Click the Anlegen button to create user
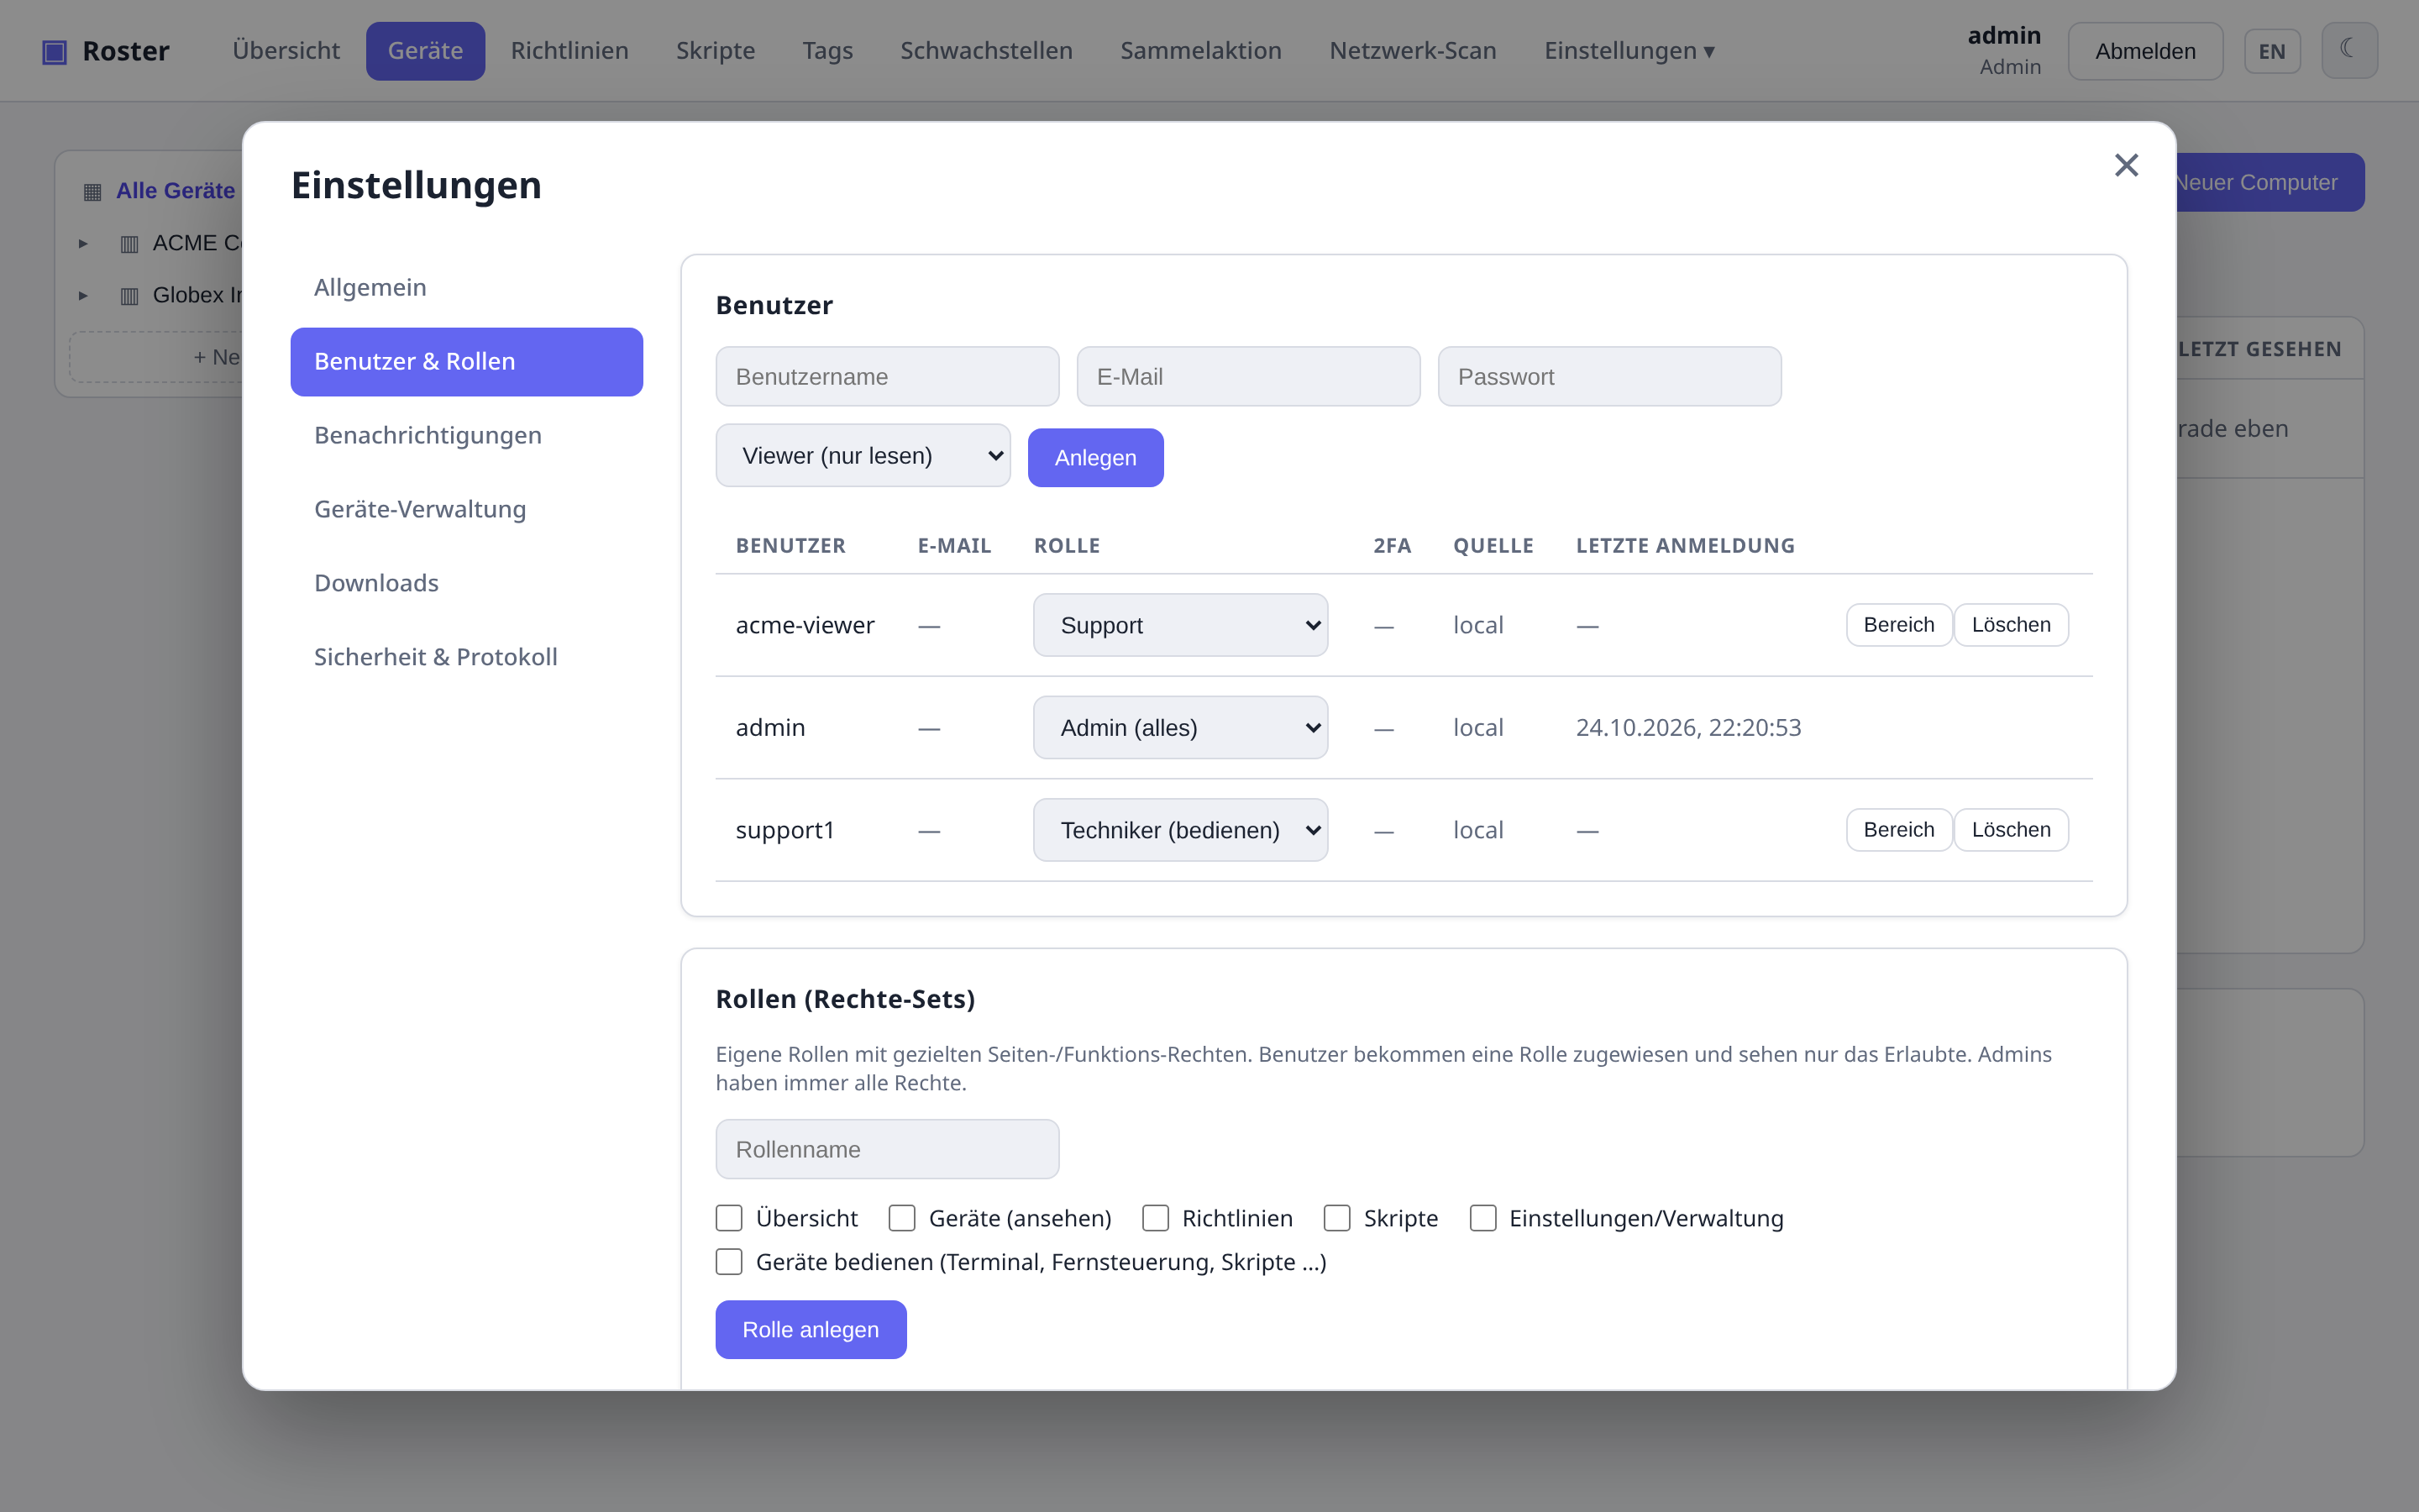Viewport: 2419px width, 1512px height. coord(1095,458)
